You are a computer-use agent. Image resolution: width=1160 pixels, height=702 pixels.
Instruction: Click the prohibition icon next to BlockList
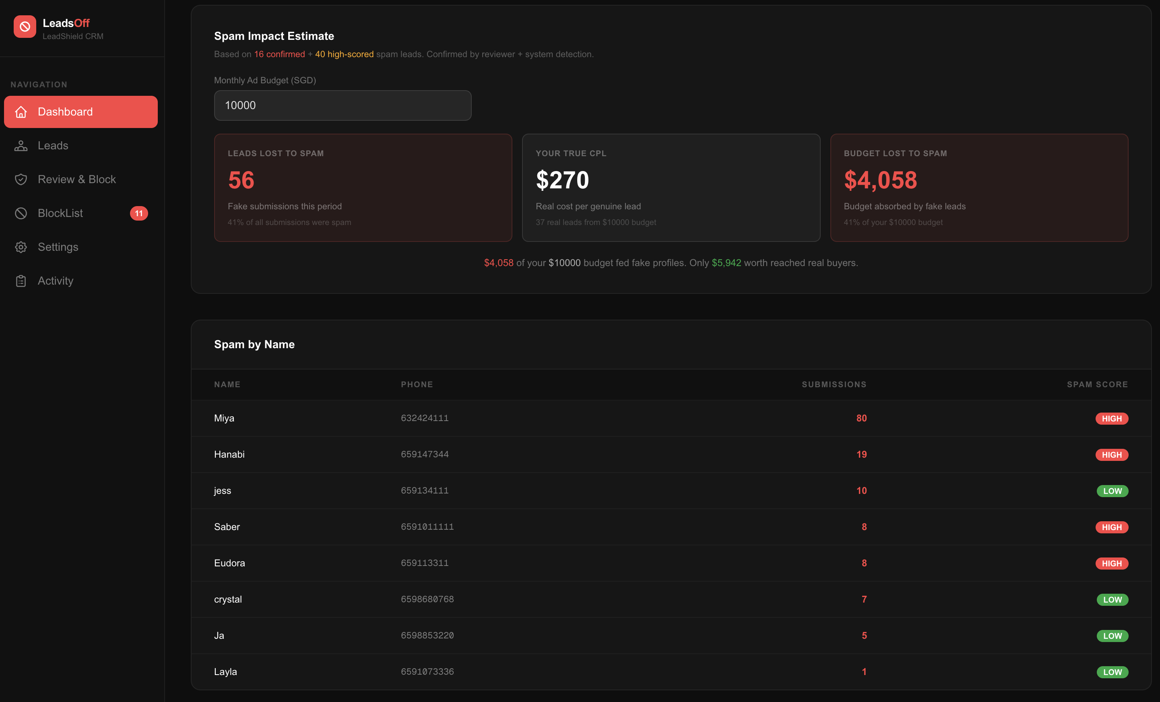point(21,213)
